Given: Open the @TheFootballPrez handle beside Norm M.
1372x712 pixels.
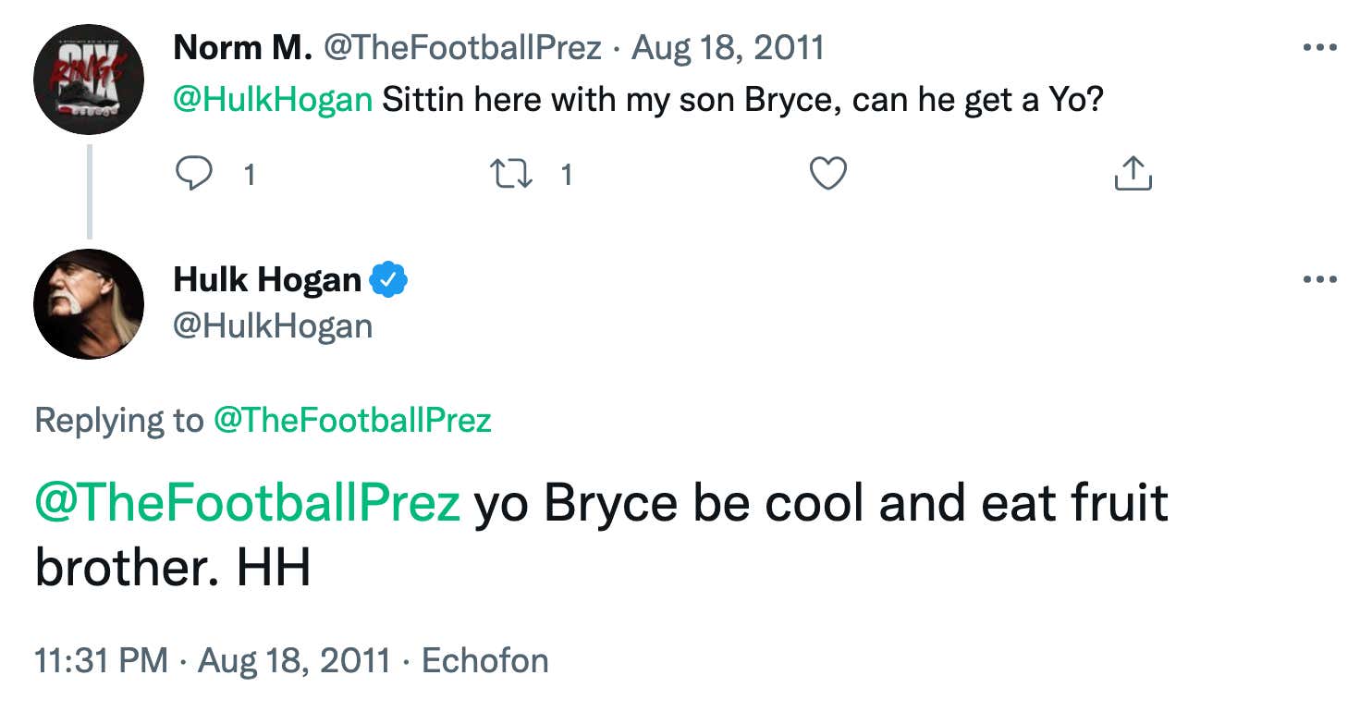Looking at the screenshot, I should pyautogui.click(x=461, y=48).
